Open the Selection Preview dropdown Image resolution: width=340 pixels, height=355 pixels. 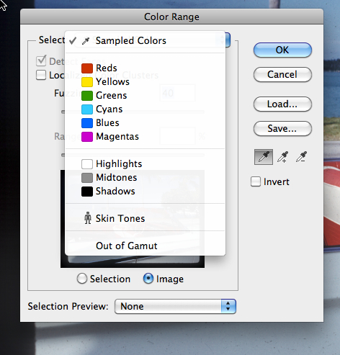coord(175,306)
